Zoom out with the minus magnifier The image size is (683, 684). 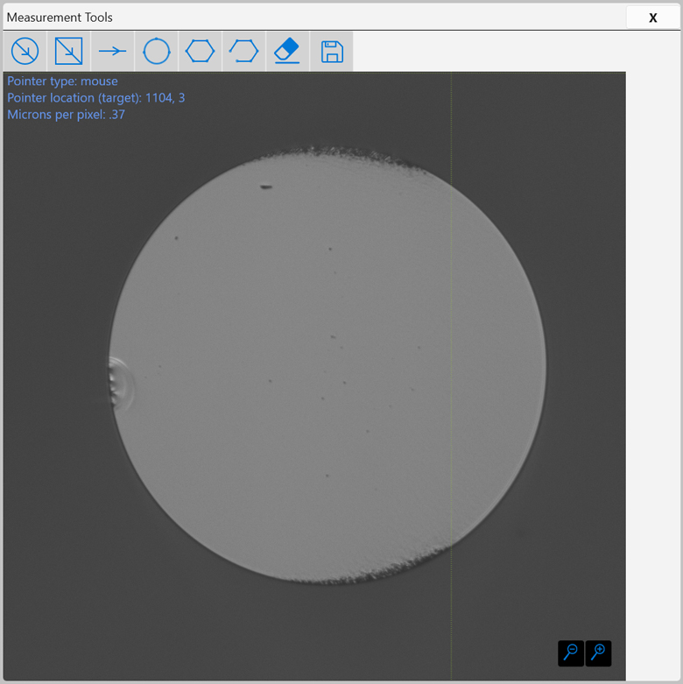click(571, 652)
